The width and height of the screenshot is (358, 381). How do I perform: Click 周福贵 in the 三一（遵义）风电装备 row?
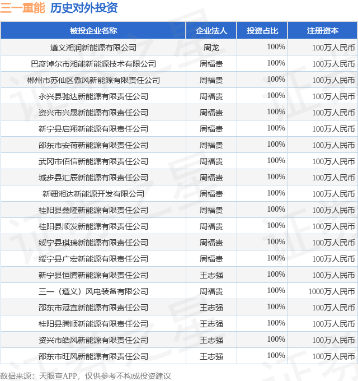point(211,291)
